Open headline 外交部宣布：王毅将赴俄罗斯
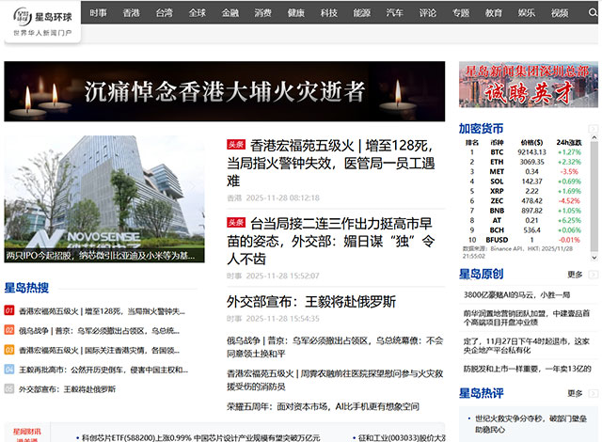Image resolution: width=602 pixels, height=442 pixels. tap(311, 301)
